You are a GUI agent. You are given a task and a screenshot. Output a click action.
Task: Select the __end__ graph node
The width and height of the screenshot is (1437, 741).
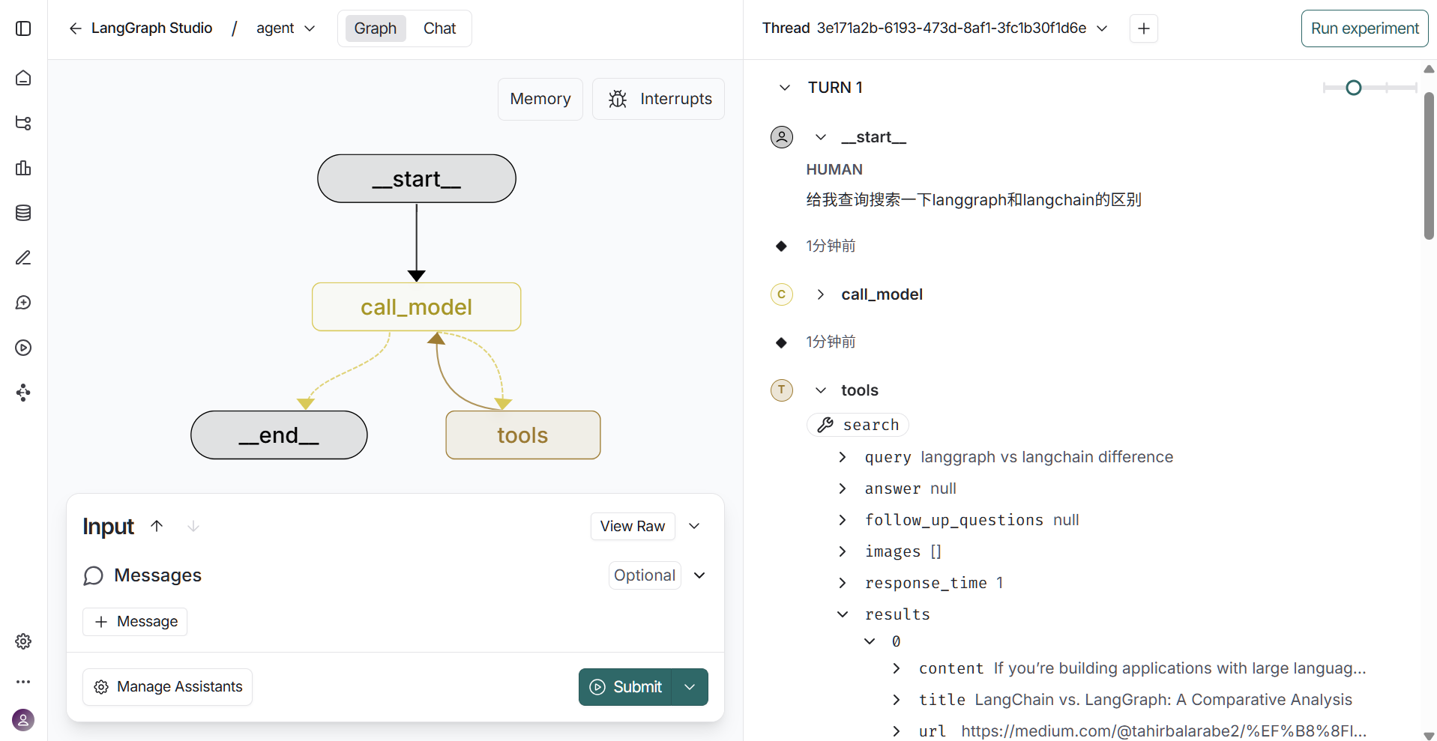click(x=279, y=435)
